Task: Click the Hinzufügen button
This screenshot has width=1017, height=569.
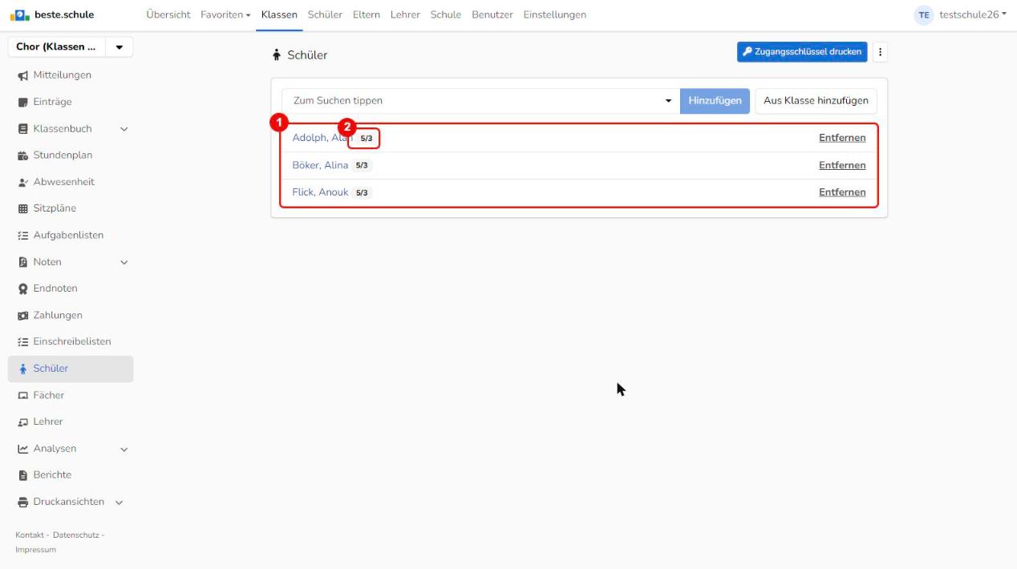Action: click(x=715, y=101)
